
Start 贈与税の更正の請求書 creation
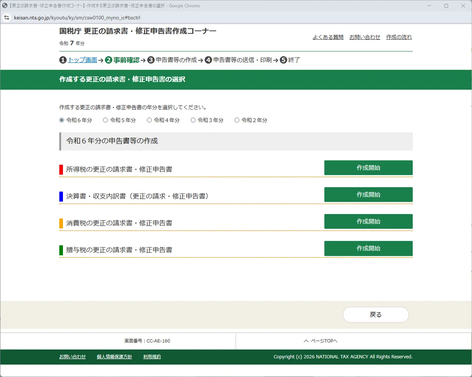368,248
